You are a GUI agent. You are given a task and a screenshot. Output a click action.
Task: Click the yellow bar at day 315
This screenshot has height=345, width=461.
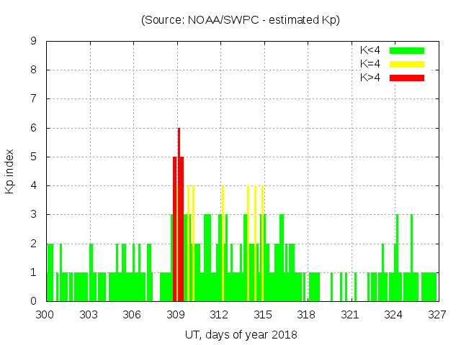tap(262, 244)
